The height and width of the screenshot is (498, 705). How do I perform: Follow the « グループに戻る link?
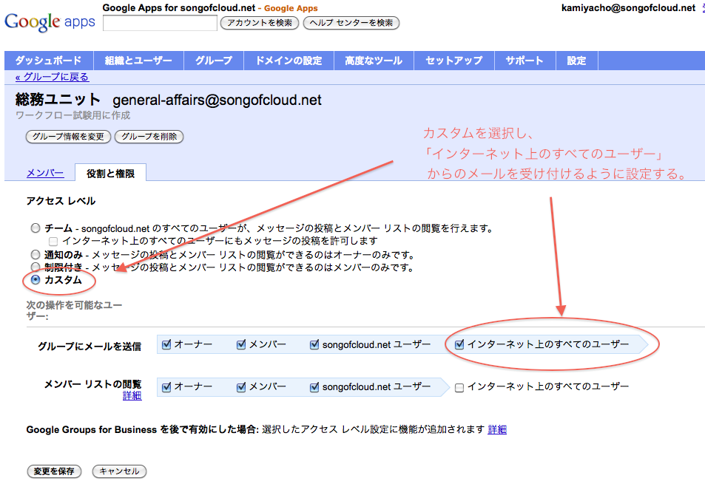click(x=53, y=77)
